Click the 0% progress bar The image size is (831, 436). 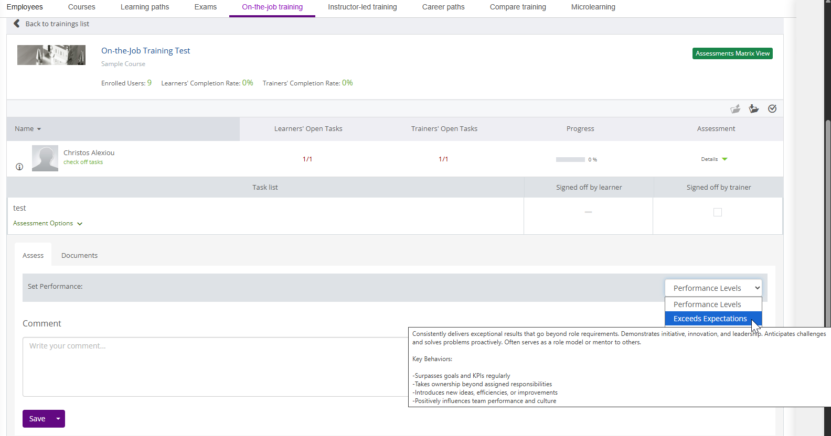click(570, 159)
